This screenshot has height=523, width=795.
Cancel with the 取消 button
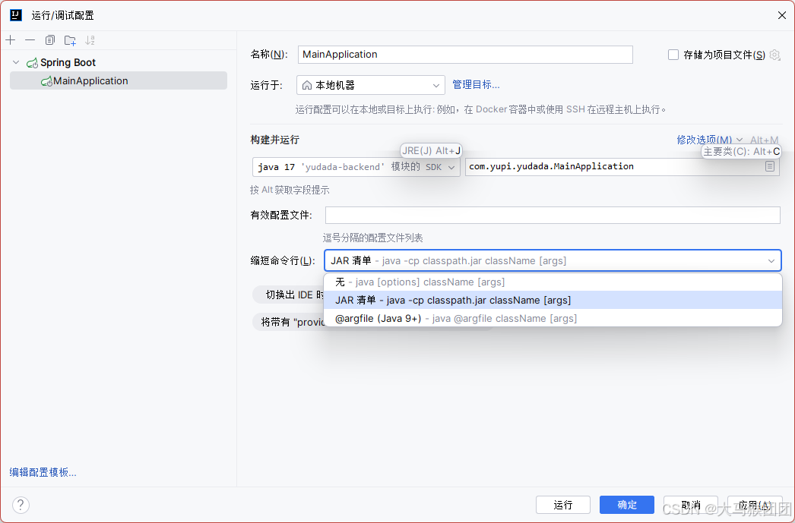tap(691, 505)
